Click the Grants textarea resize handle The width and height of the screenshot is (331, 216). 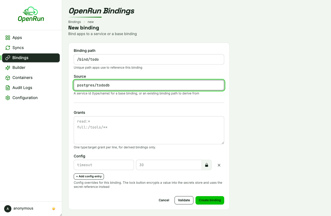pyautogui.click(x=222, y=142)
